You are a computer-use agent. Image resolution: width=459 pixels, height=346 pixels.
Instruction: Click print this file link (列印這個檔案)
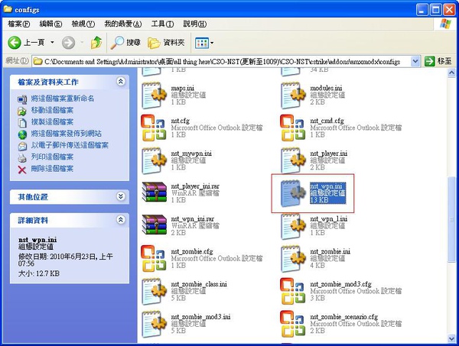52,157
